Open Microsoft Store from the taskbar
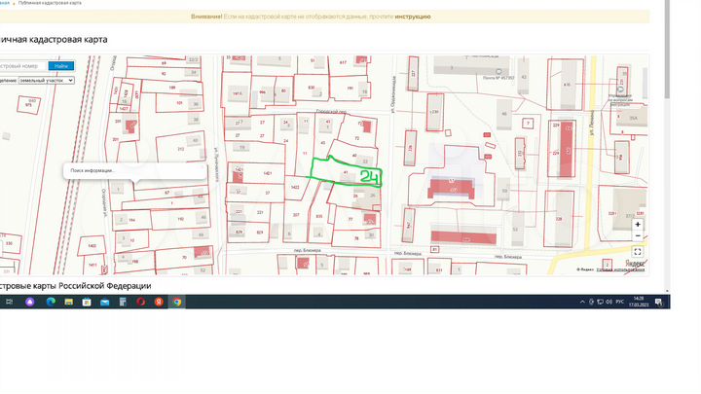This screenshot has height=394, width=701. [x=87, y=302]
